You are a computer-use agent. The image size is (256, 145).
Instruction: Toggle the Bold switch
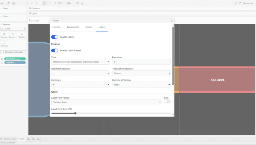167,101
